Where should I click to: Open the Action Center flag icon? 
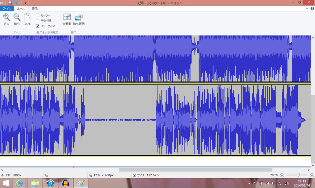coord(255,183)
